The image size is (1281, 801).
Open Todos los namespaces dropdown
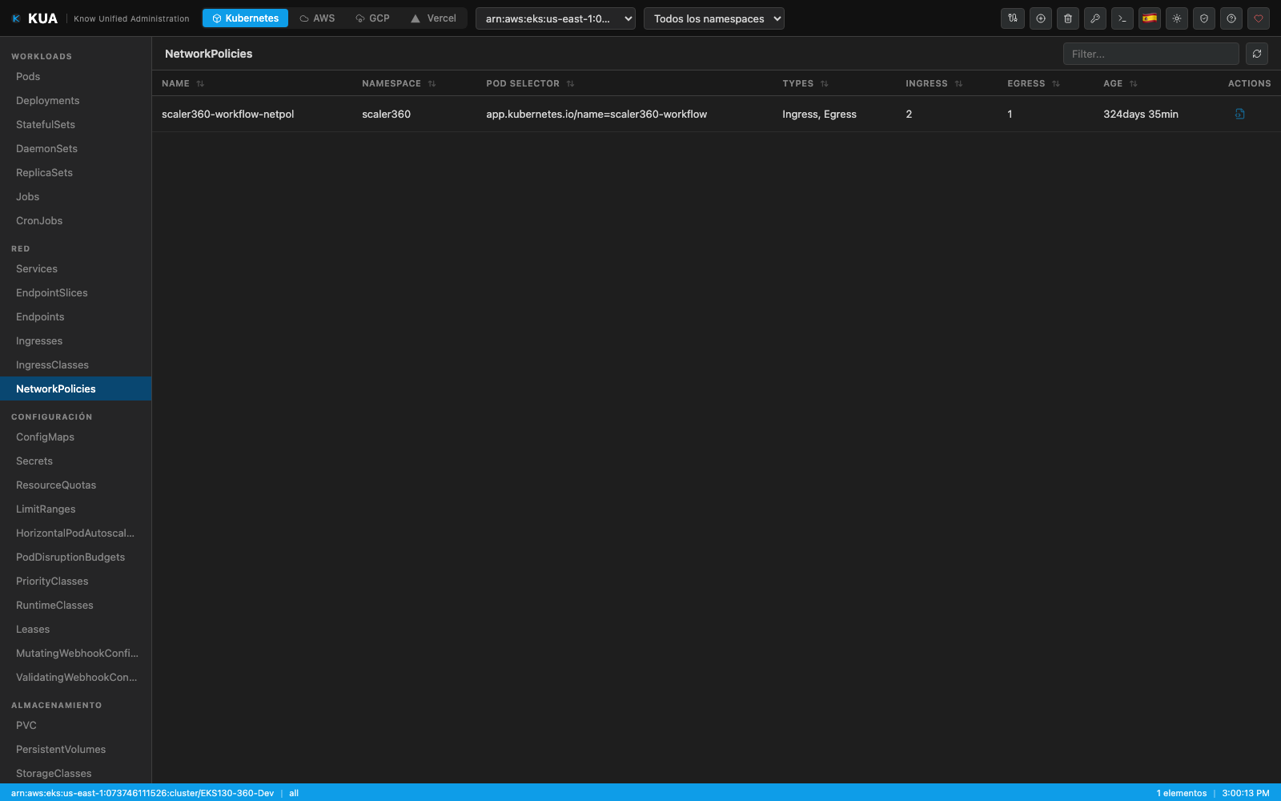(x=714, y=18)
